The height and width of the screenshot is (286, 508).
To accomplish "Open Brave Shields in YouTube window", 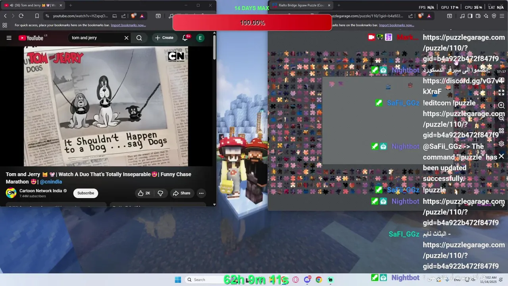I will [x=133, y=16].
